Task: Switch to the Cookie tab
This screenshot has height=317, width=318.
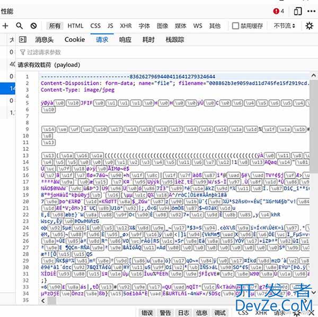Action: pos(75,39)
